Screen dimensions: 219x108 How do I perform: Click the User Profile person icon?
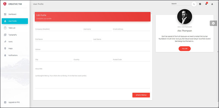point(5,21)
